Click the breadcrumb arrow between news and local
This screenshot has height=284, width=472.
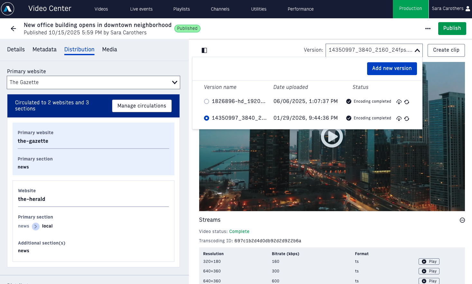coord(36,226)
